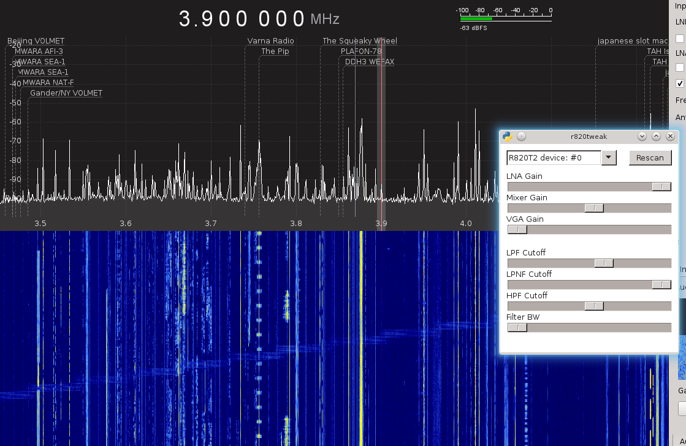The width and height of the screenshot is (686, 446).
Task: Close the r820tweak window
Action: click(x=670, y=137)
